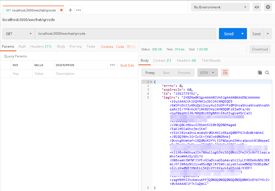
Task: Toggle line wrap icon in response
Action: [225, 73]
